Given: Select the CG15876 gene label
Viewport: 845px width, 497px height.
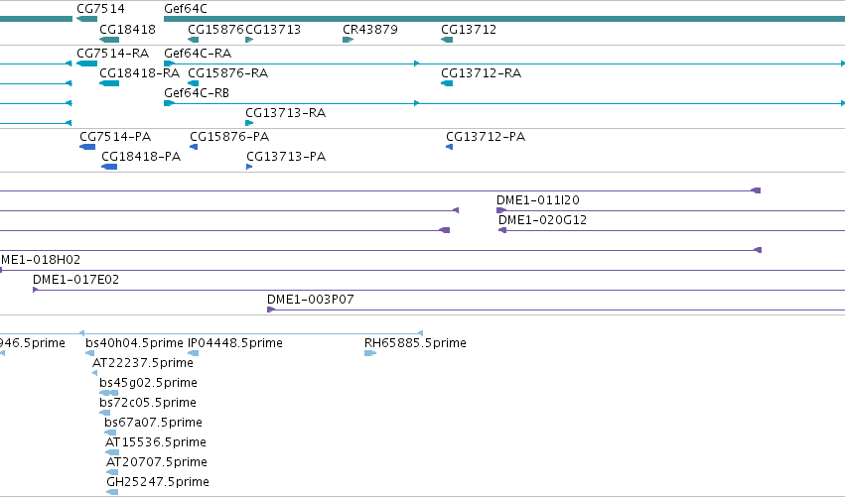Looking at the screenshot, I should click(215, 29).
